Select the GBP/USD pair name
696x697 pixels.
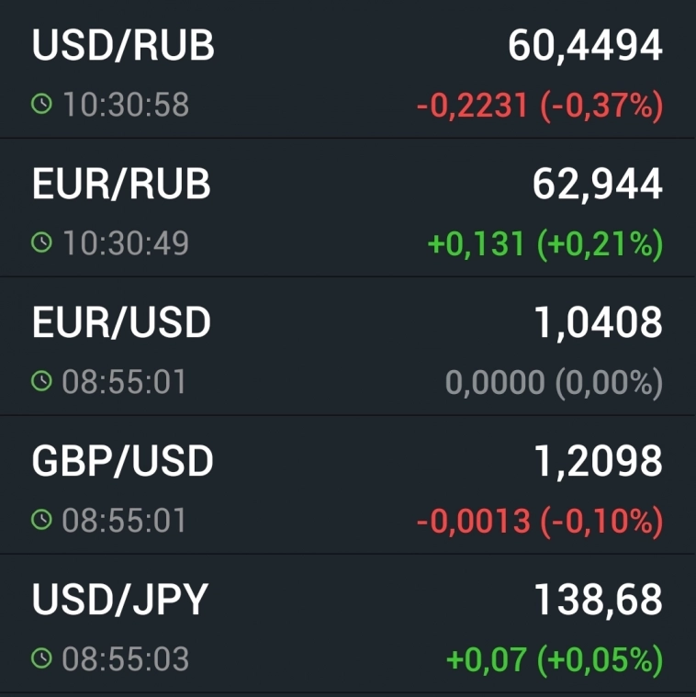[122, 462]
